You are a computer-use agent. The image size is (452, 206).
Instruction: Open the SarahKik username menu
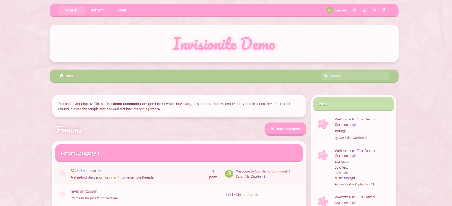[340, 10]
